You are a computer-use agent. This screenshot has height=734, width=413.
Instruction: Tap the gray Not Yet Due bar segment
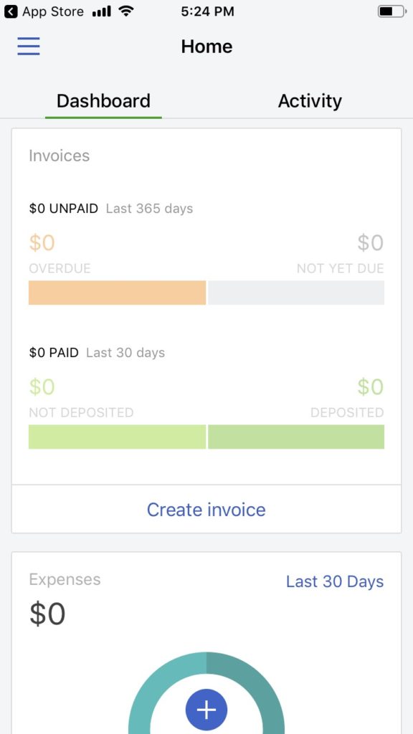pos(296,292)
